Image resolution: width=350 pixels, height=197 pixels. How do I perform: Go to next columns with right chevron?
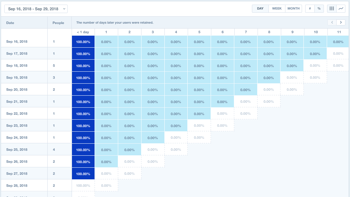(x=341, y=23)
